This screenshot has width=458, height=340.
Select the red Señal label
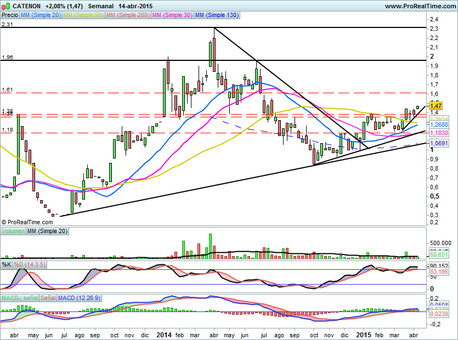pyautogui.click(x=48, y=298)
